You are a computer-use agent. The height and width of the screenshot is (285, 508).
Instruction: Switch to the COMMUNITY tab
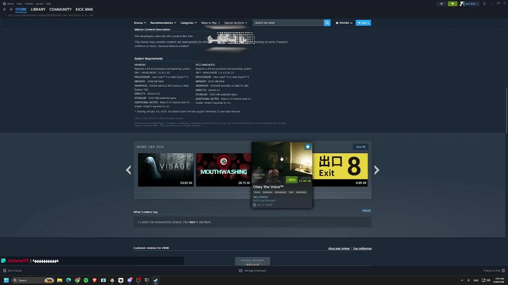[x=60, y=9]
